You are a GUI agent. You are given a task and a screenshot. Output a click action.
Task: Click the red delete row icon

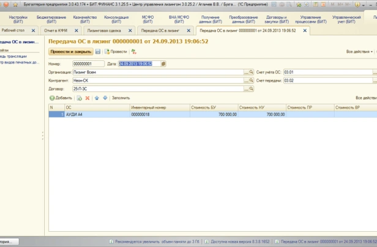(x=88, y=98)
